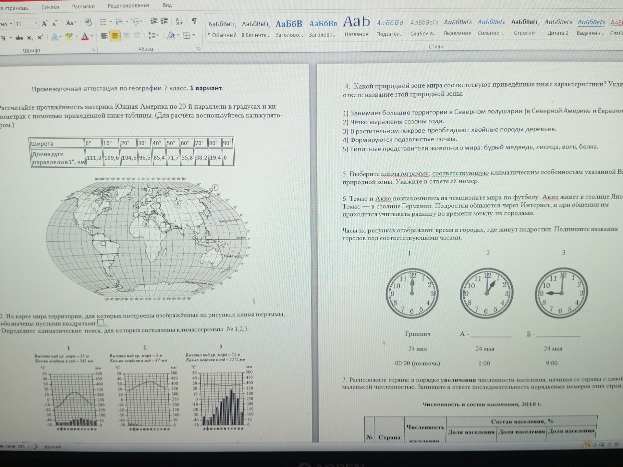
Task: Increase font size with the large A button
Action: tap(45, 23)
